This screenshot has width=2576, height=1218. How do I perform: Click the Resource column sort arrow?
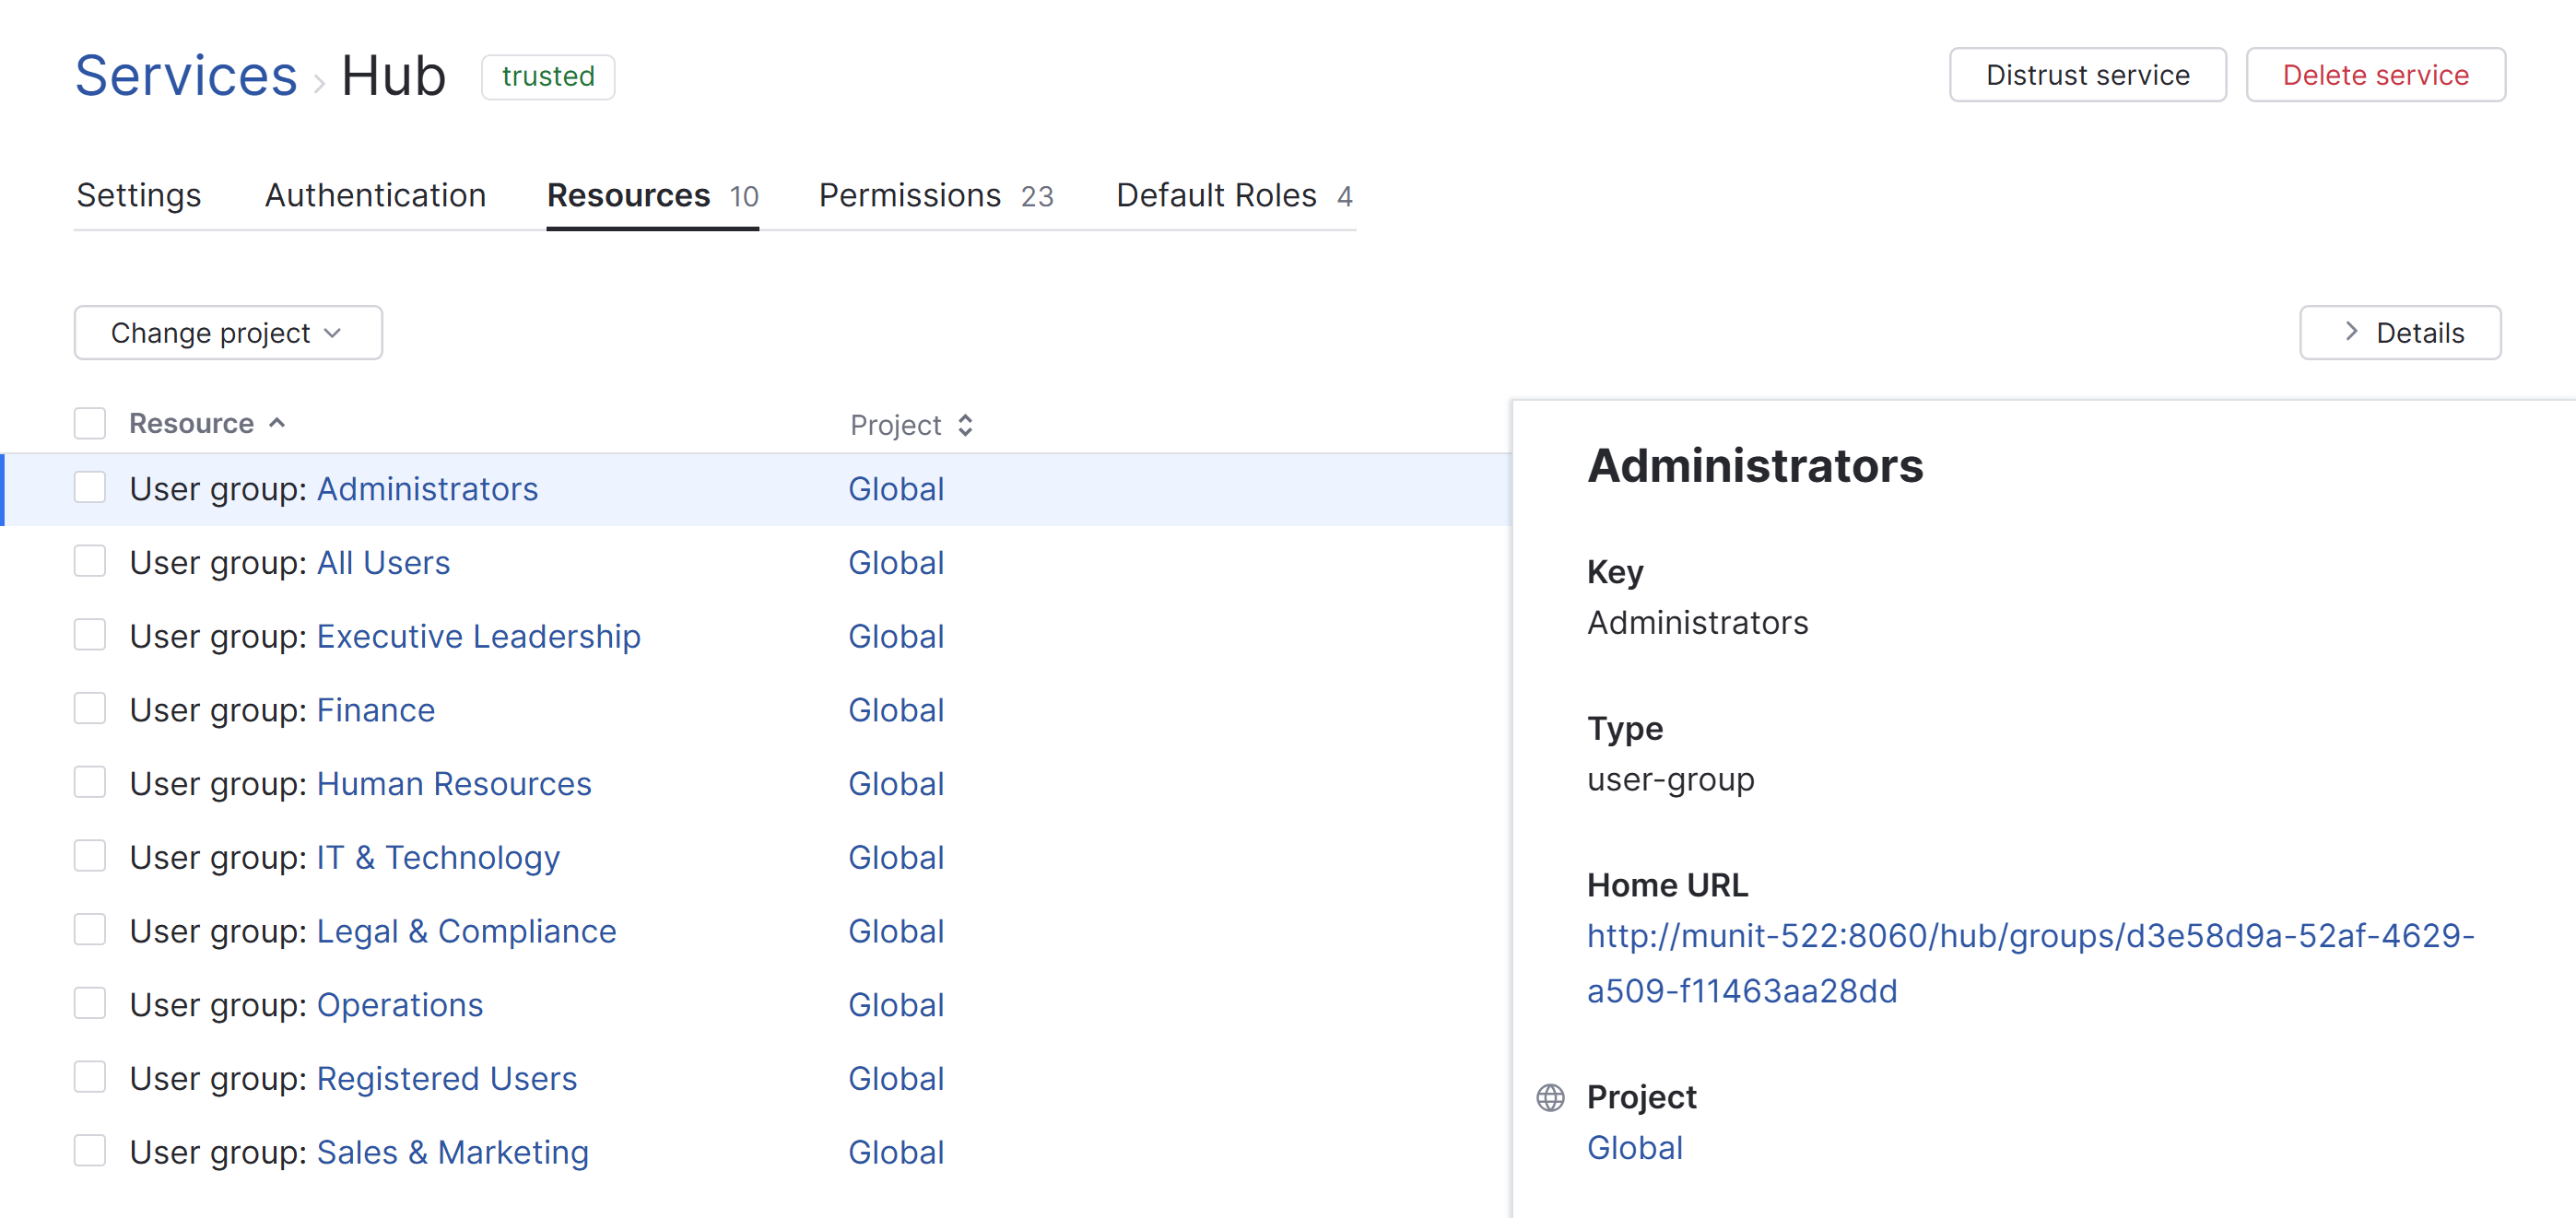click(x=277, y=423)
